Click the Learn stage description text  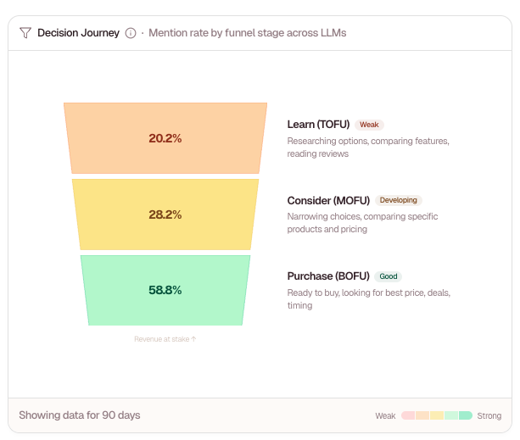click(x=367, y=147)
